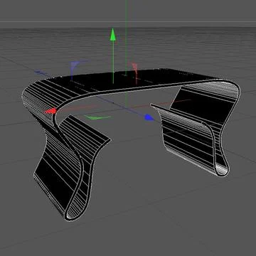
Task: Click the green world axis line at the top
Action: (x=127, y=14)
